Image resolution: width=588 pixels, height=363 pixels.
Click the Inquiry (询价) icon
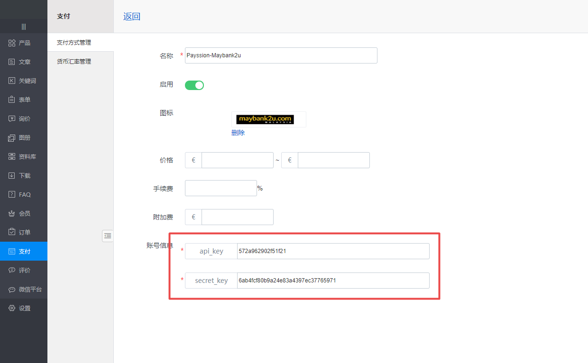click(12, 119)
